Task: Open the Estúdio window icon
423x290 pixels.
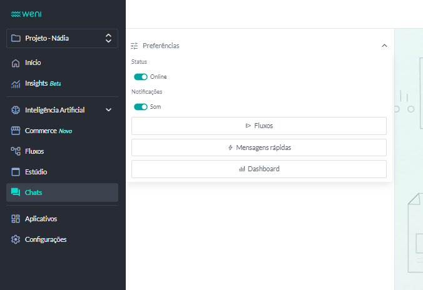Action: pyautogui.click(x=16, y=172)
